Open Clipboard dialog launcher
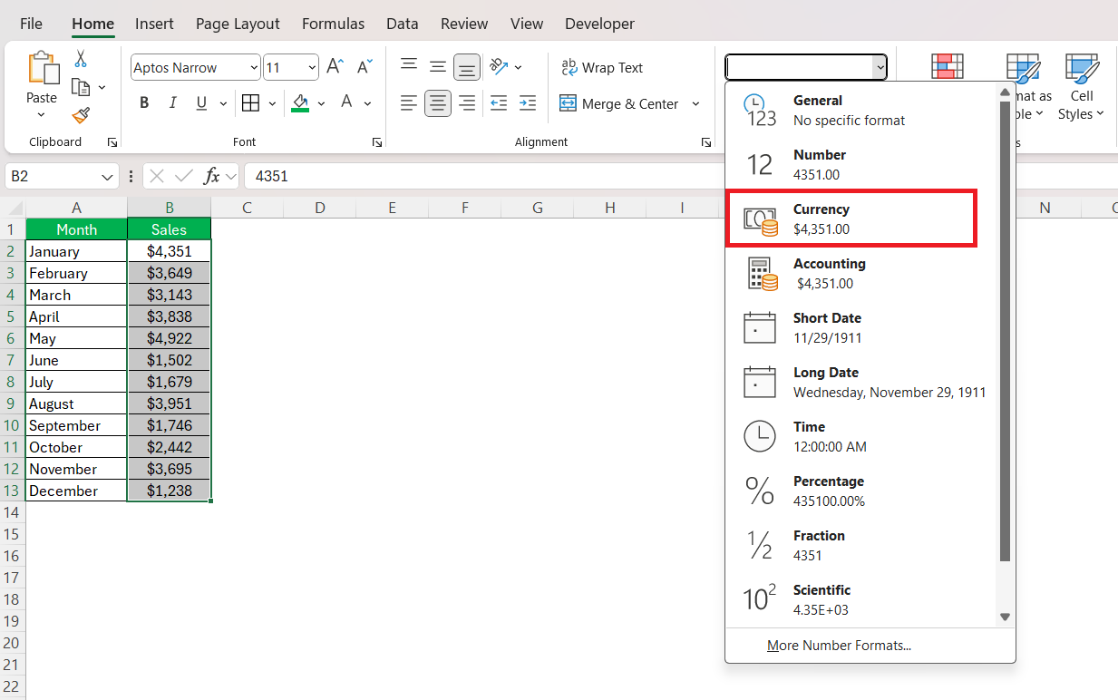 click(x=112, y=142)
